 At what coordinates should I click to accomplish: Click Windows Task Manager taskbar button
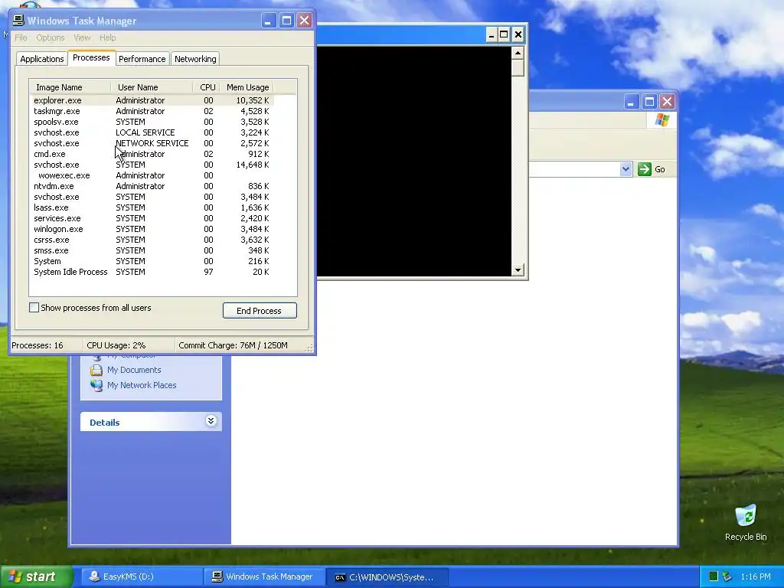(x=265, y=577)
